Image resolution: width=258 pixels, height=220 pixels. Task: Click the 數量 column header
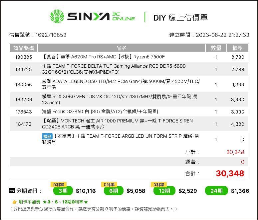click(x=216, y=48)
